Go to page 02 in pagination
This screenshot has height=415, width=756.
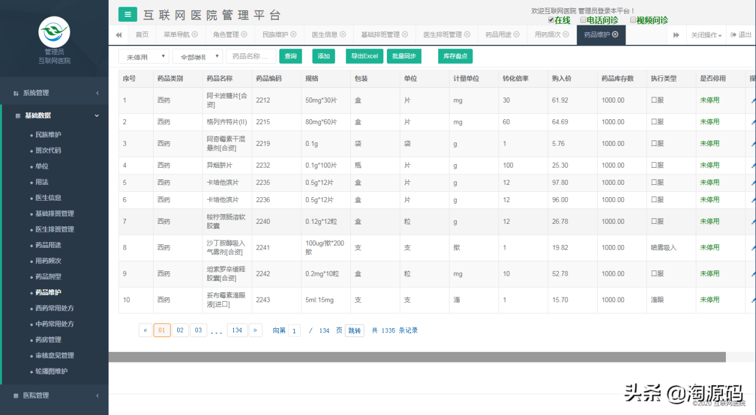tap(180, 330)
